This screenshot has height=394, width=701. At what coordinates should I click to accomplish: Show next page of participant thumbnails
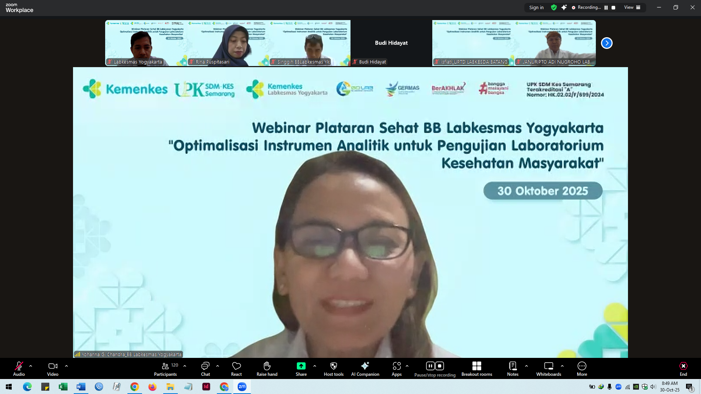pos(607,43)
